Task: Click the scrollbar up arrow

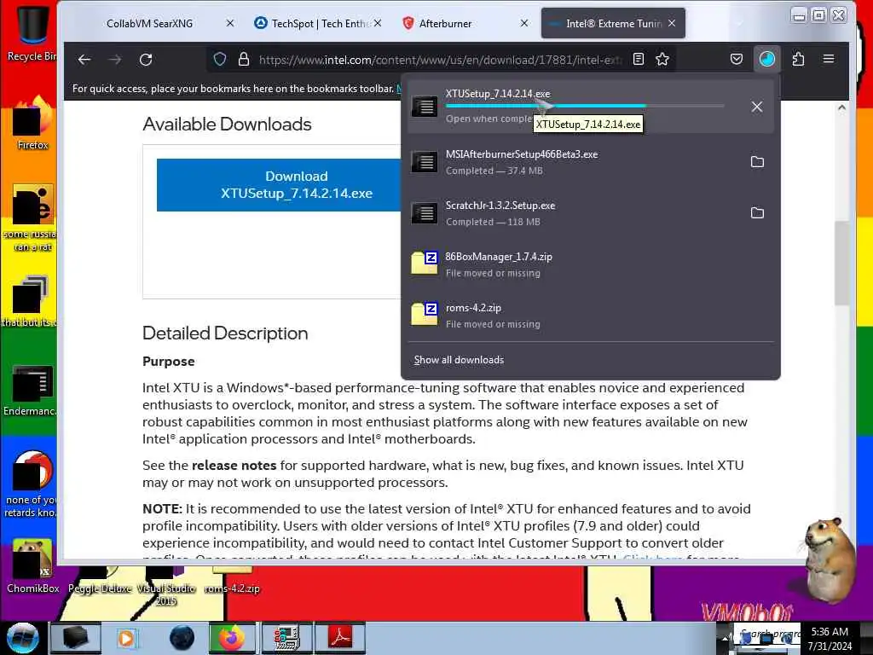Action: pyautogui.click(x=841, y=107)
